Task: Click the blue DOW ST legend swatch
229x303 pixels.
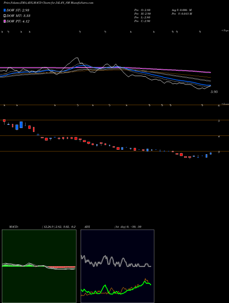Action: 5,10
